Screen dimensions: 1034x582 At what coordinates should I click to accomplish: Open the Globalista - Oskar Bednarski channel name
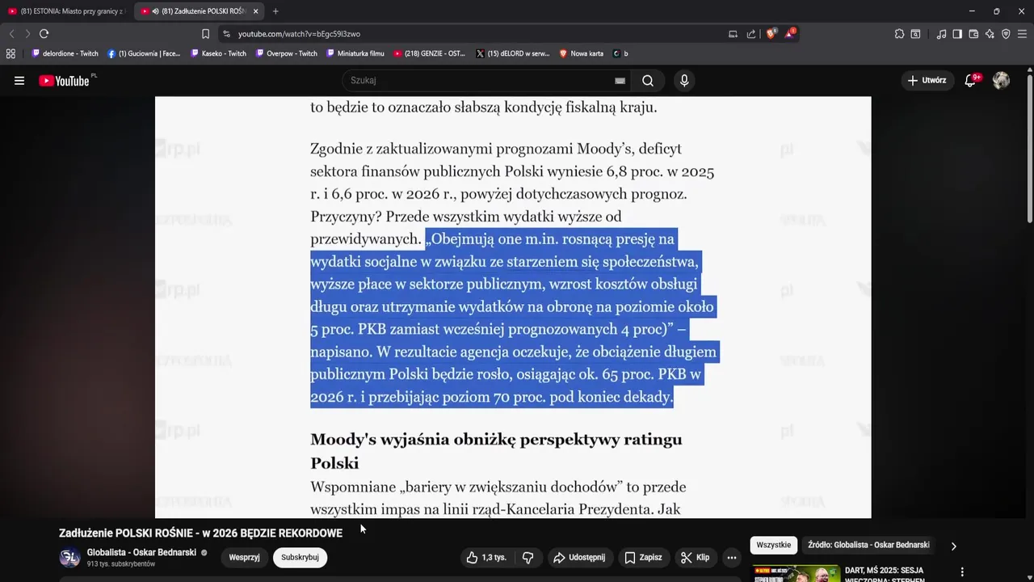click(x=141, y=553)
